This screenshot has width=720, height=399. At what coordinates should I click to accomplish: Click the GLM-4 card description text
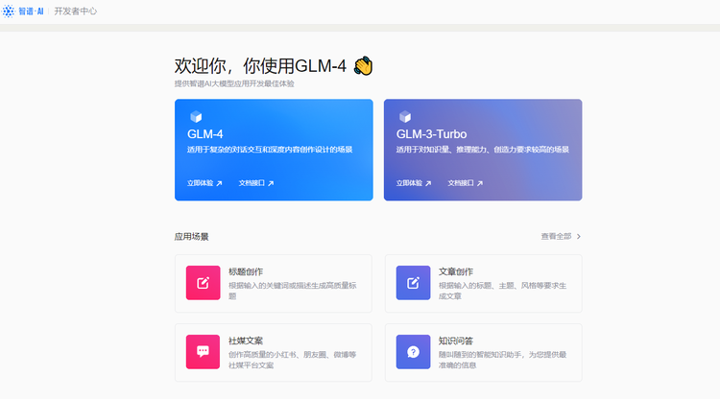pyautogui.click(x=270, y=150)
